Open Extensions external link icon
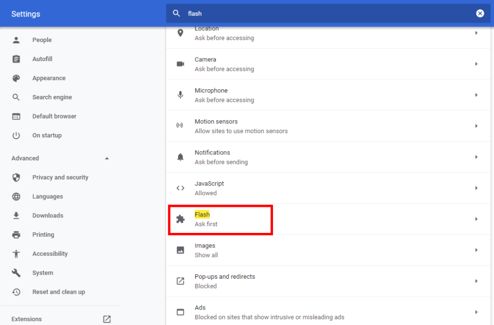The width and height of the screenshot is (494, 325). click(x=107, y=319)
